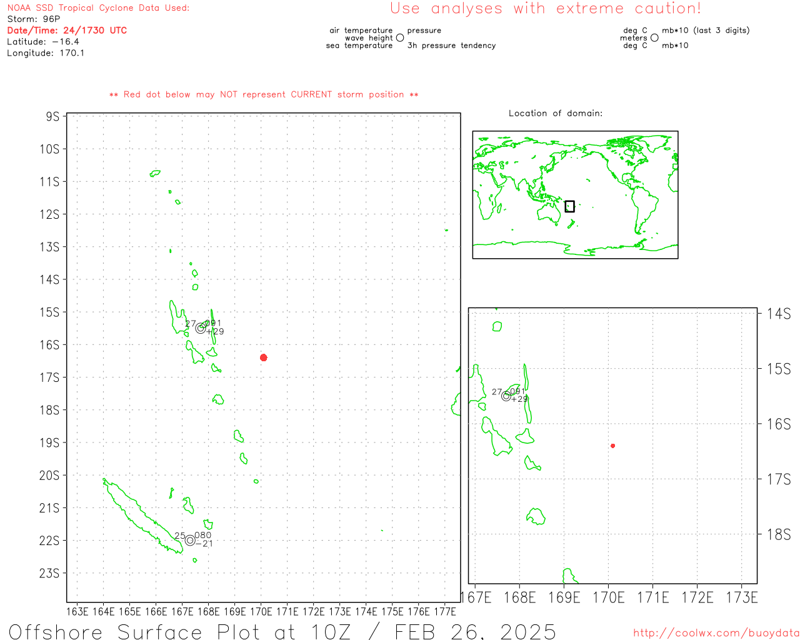Click Australia on the world locator map
This screenshot has width=800, height=640.
coord(549,212)
